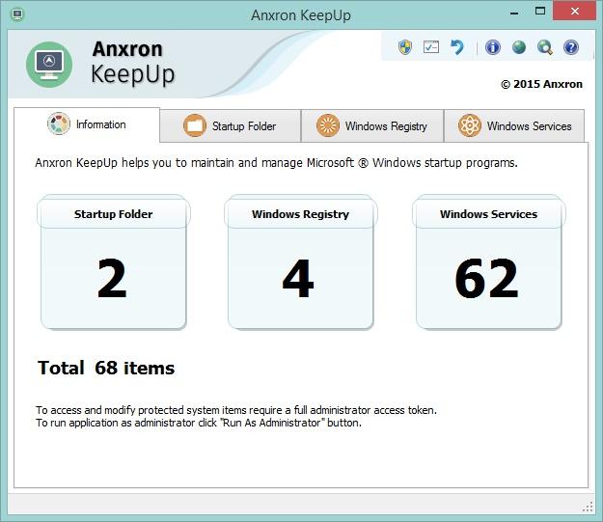The image size is (603, 522).
Task: Open the blue question mark Help icon
Action: [571, 47]
